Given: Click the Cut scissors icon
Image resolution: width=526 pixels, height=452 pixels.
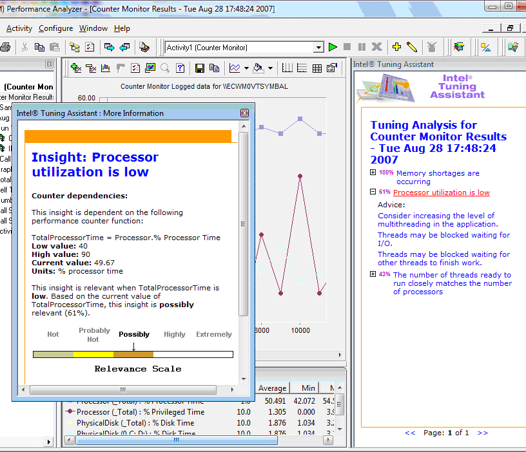Looking at the screenshot, I should pos(24,47).
